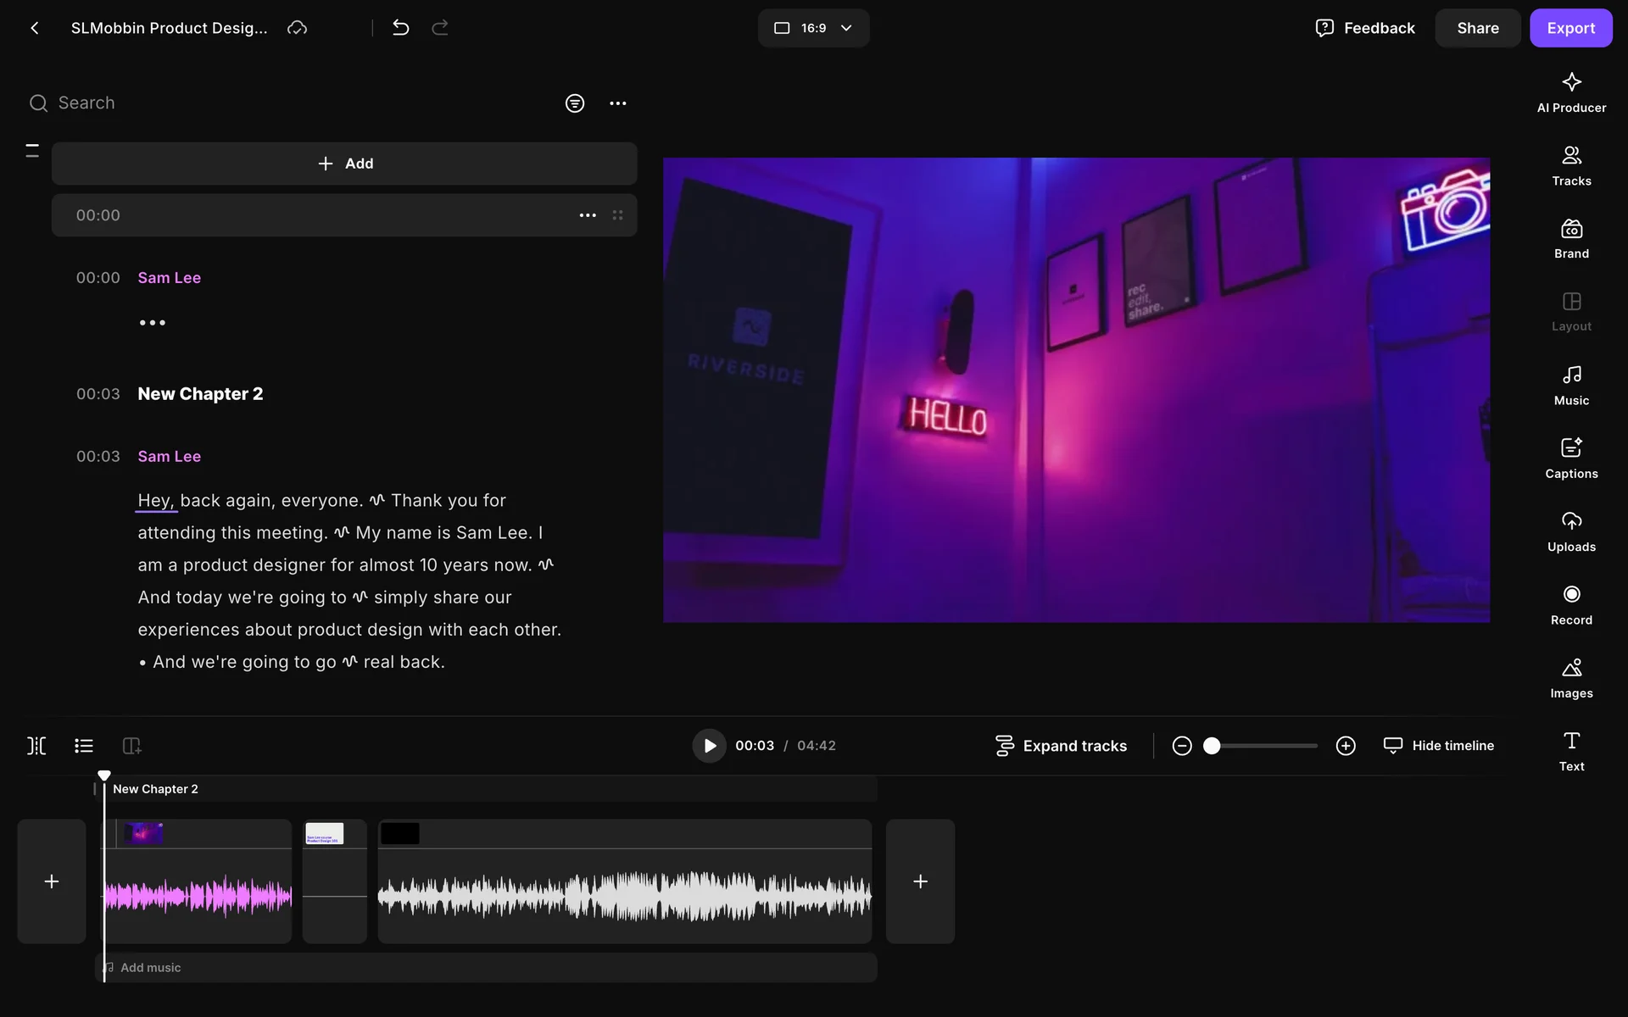Open the AI Producer panel

(1570, 92)
